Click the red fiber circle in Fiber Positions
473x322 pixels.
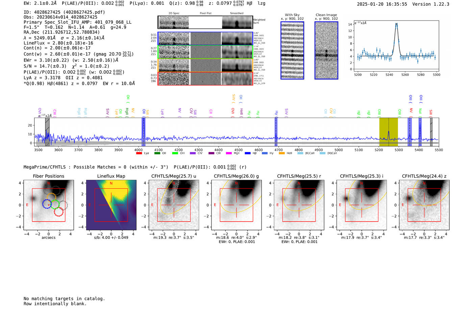point(59,212)
